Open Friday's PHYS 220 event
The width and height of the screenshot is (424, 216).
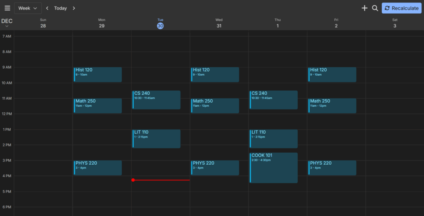[x=332, y=168]
